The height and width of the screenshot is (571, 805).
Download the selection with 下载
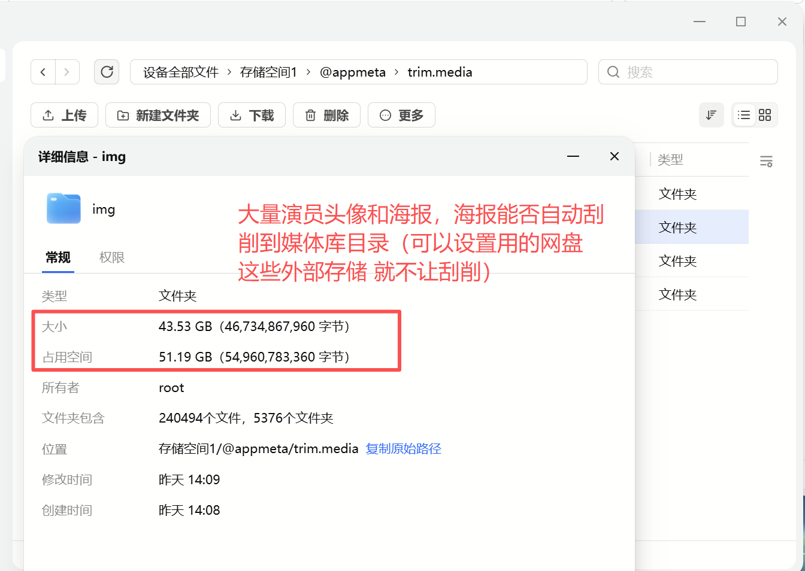pyautogui.click(x=252, y=115)
